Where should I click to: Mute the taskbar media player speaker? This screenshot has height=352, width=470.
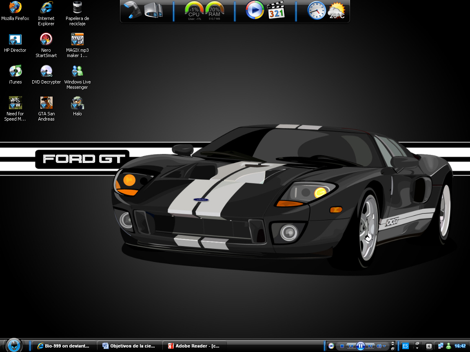379,346
